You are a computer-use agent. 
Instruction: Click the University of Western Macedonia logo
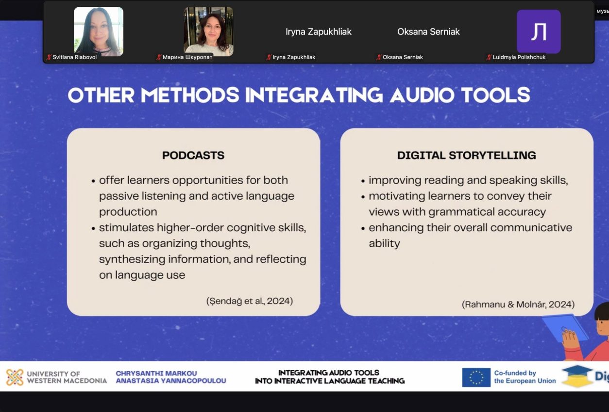point(15,377)
